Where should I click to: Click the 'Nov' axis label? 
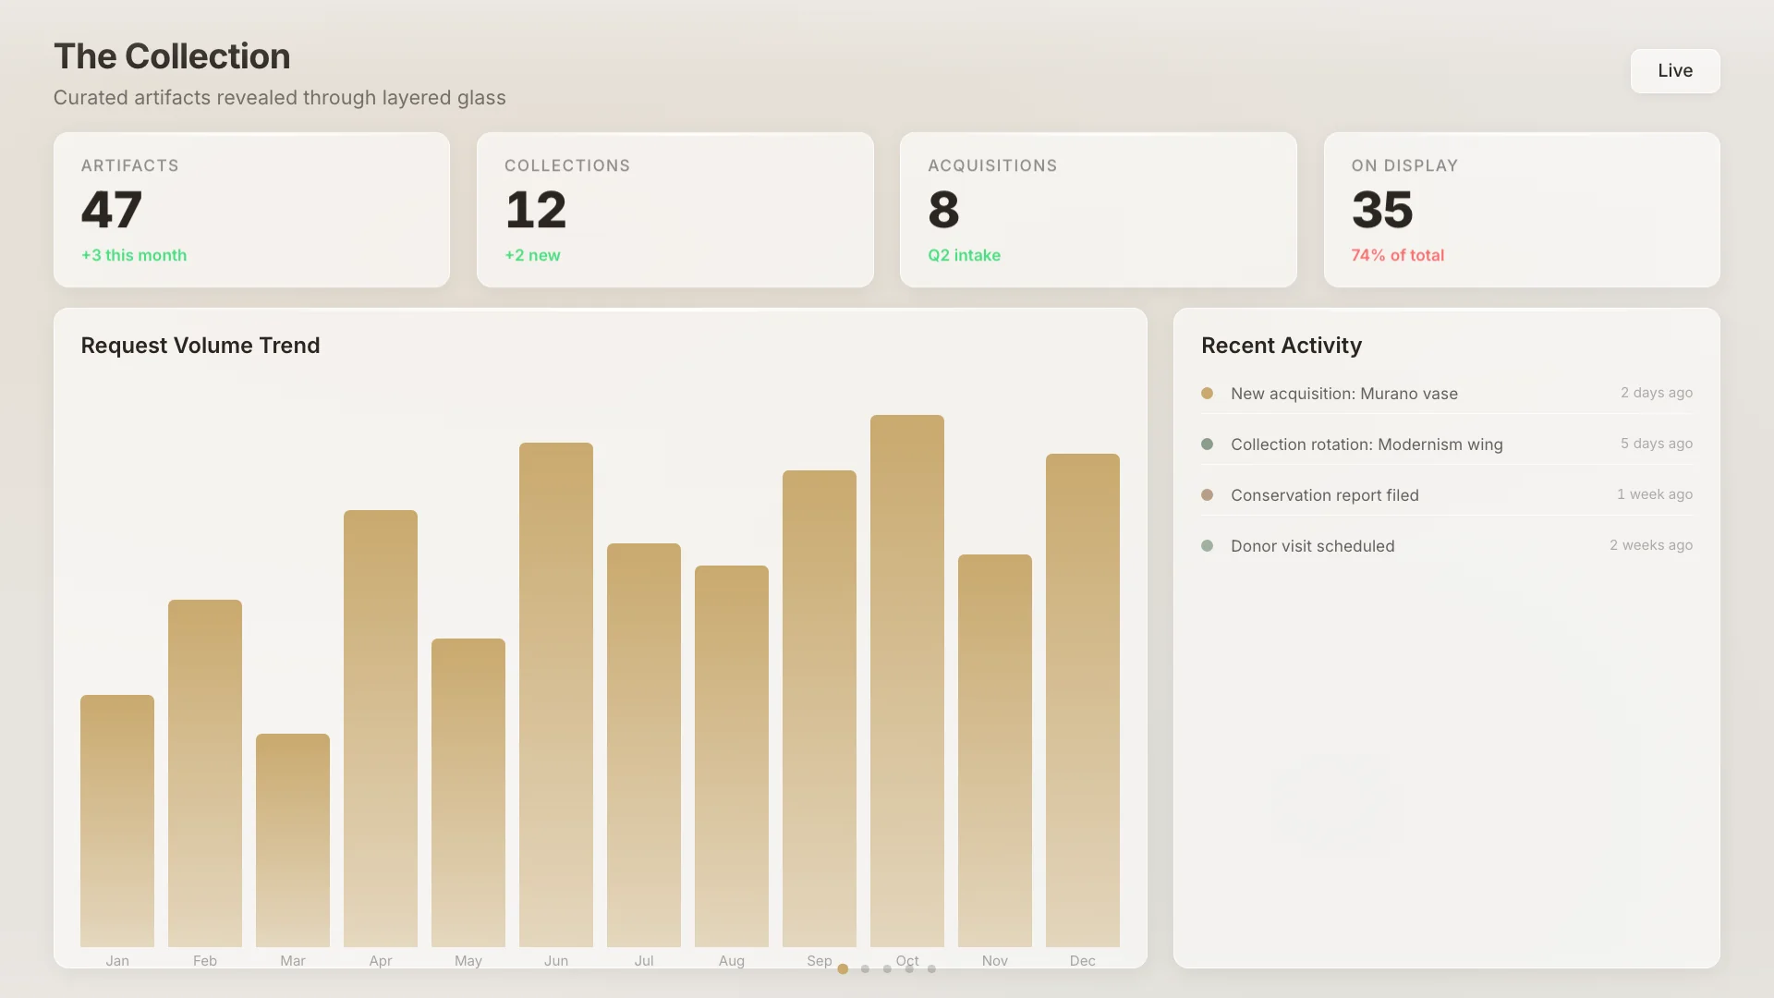click(x=995, y=961)
